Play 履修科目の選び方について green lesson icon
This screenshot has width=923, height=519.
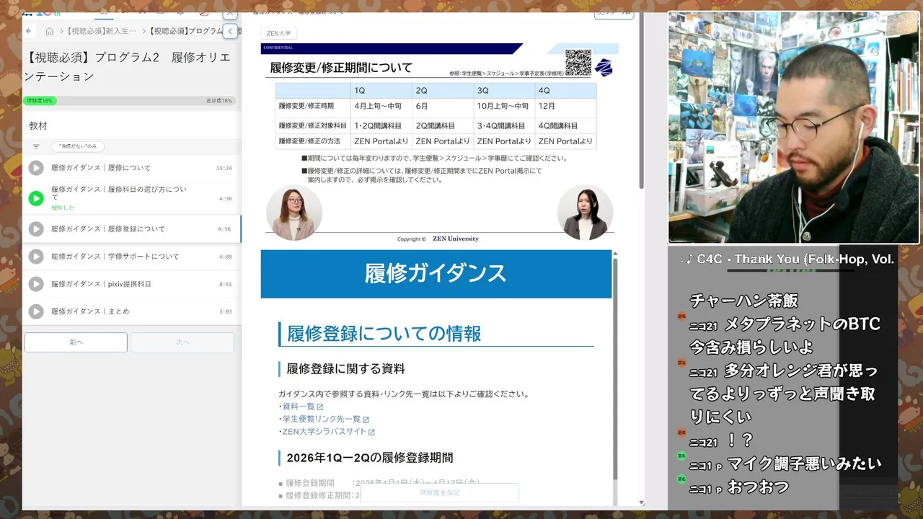coord(36,198)
